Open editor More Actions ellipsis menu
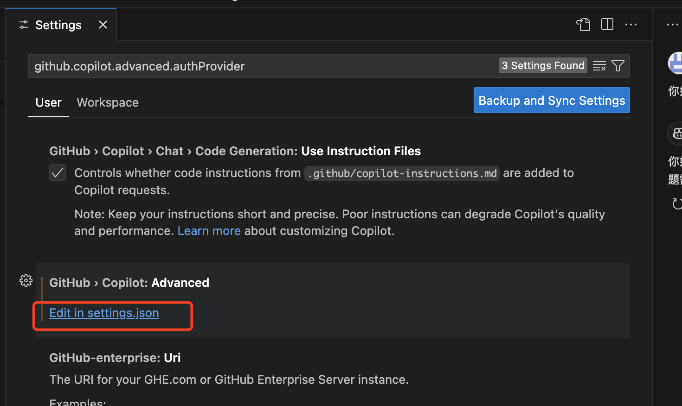The height and width of the screenshot is (406, 682). pyautogui.click(x=631, y=24)
